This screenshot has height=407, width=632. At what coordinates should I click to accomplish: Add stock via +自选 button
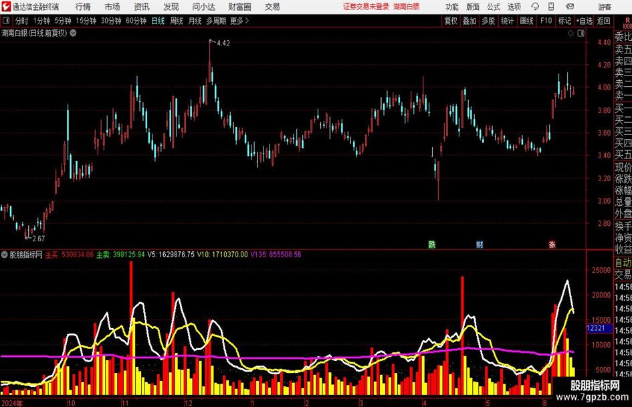[584, 21]
